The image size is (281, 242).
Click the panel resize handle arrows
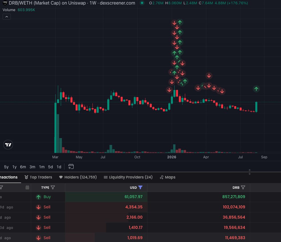click(249, 172)
